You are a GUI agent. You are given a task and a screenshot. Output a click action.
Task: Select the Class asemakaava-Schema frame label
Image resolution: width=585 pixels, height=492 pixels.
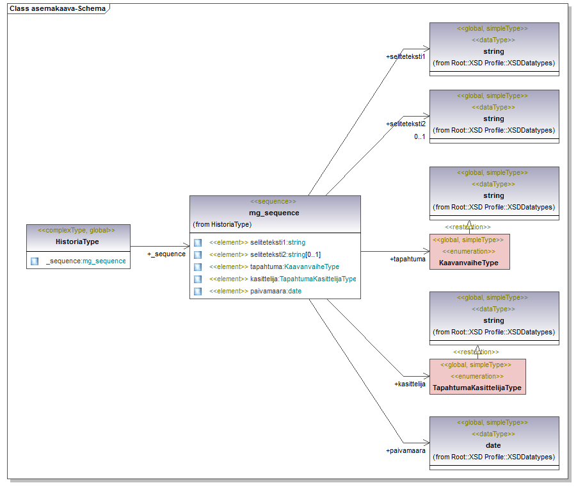(x=58, y=9)
